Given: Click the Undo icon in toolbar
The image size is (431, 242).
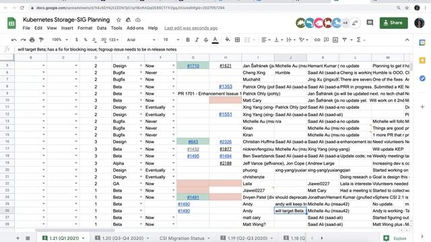Looking at the screenshot, I should [x=13, y=40].
